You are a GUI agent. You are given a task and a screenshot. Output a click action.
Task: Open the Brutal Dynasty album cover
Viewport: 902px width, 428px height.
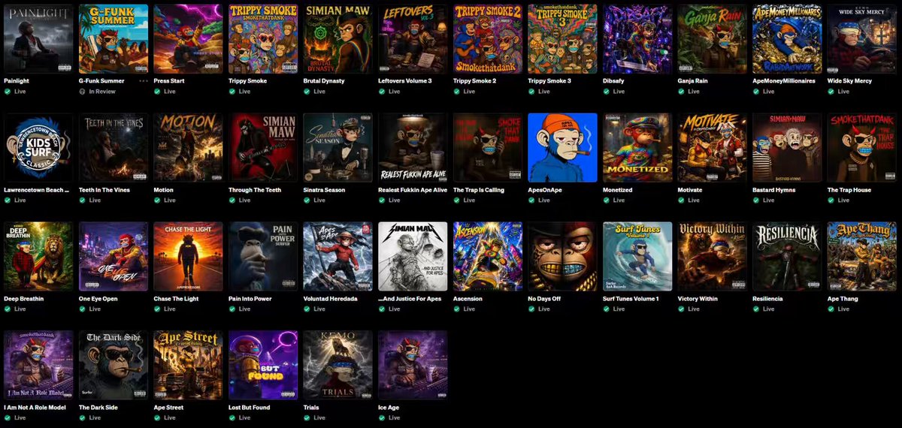pyautogui.click(x=338, y=39)
